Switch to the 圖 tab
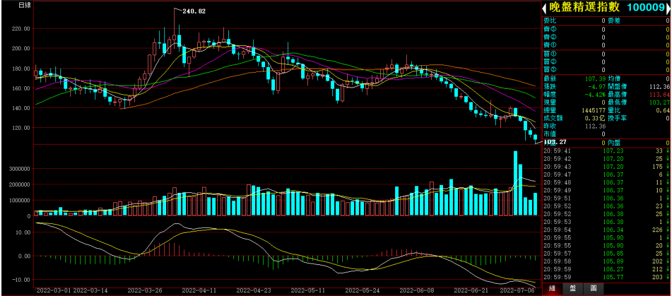This screenshot has height=296, width=672. 593,289
